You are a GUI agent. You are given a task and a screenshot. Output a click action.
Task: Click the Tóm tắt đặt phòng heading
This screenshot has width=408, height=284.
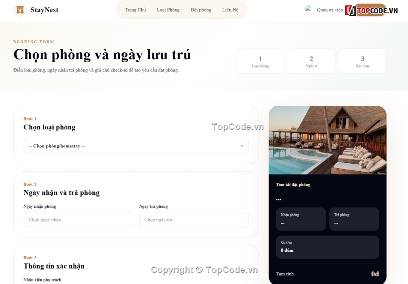[293, 185]
